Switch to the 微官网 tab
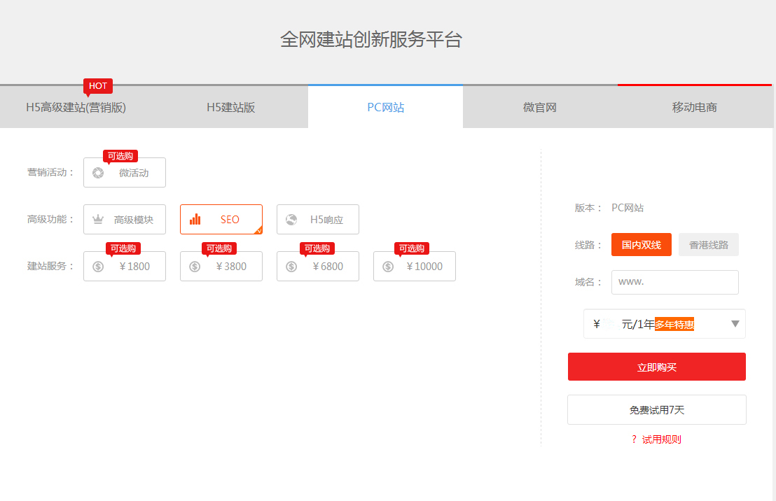This screenshot has width=776, height=501. point(539,107)
